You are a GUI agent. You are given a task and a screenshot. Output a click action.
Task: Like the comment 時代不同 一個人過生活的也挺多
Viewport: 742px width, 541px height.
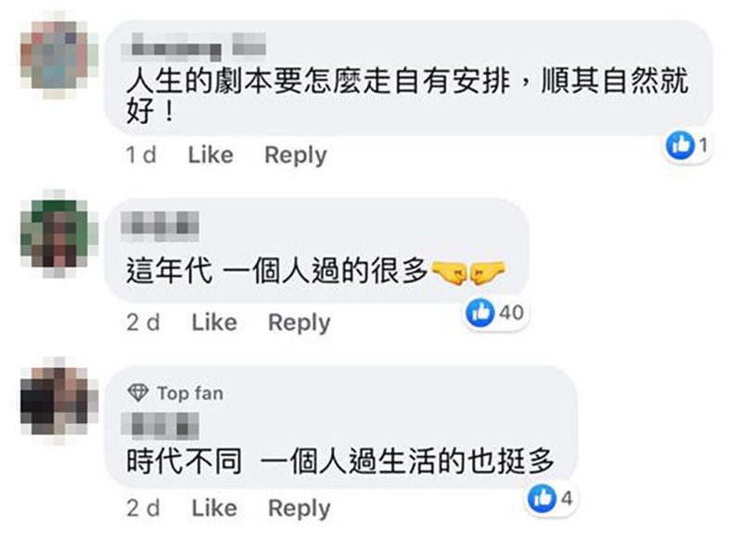[x=214, y=508]
